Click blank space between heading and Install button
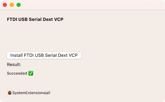 pos(44,37)
